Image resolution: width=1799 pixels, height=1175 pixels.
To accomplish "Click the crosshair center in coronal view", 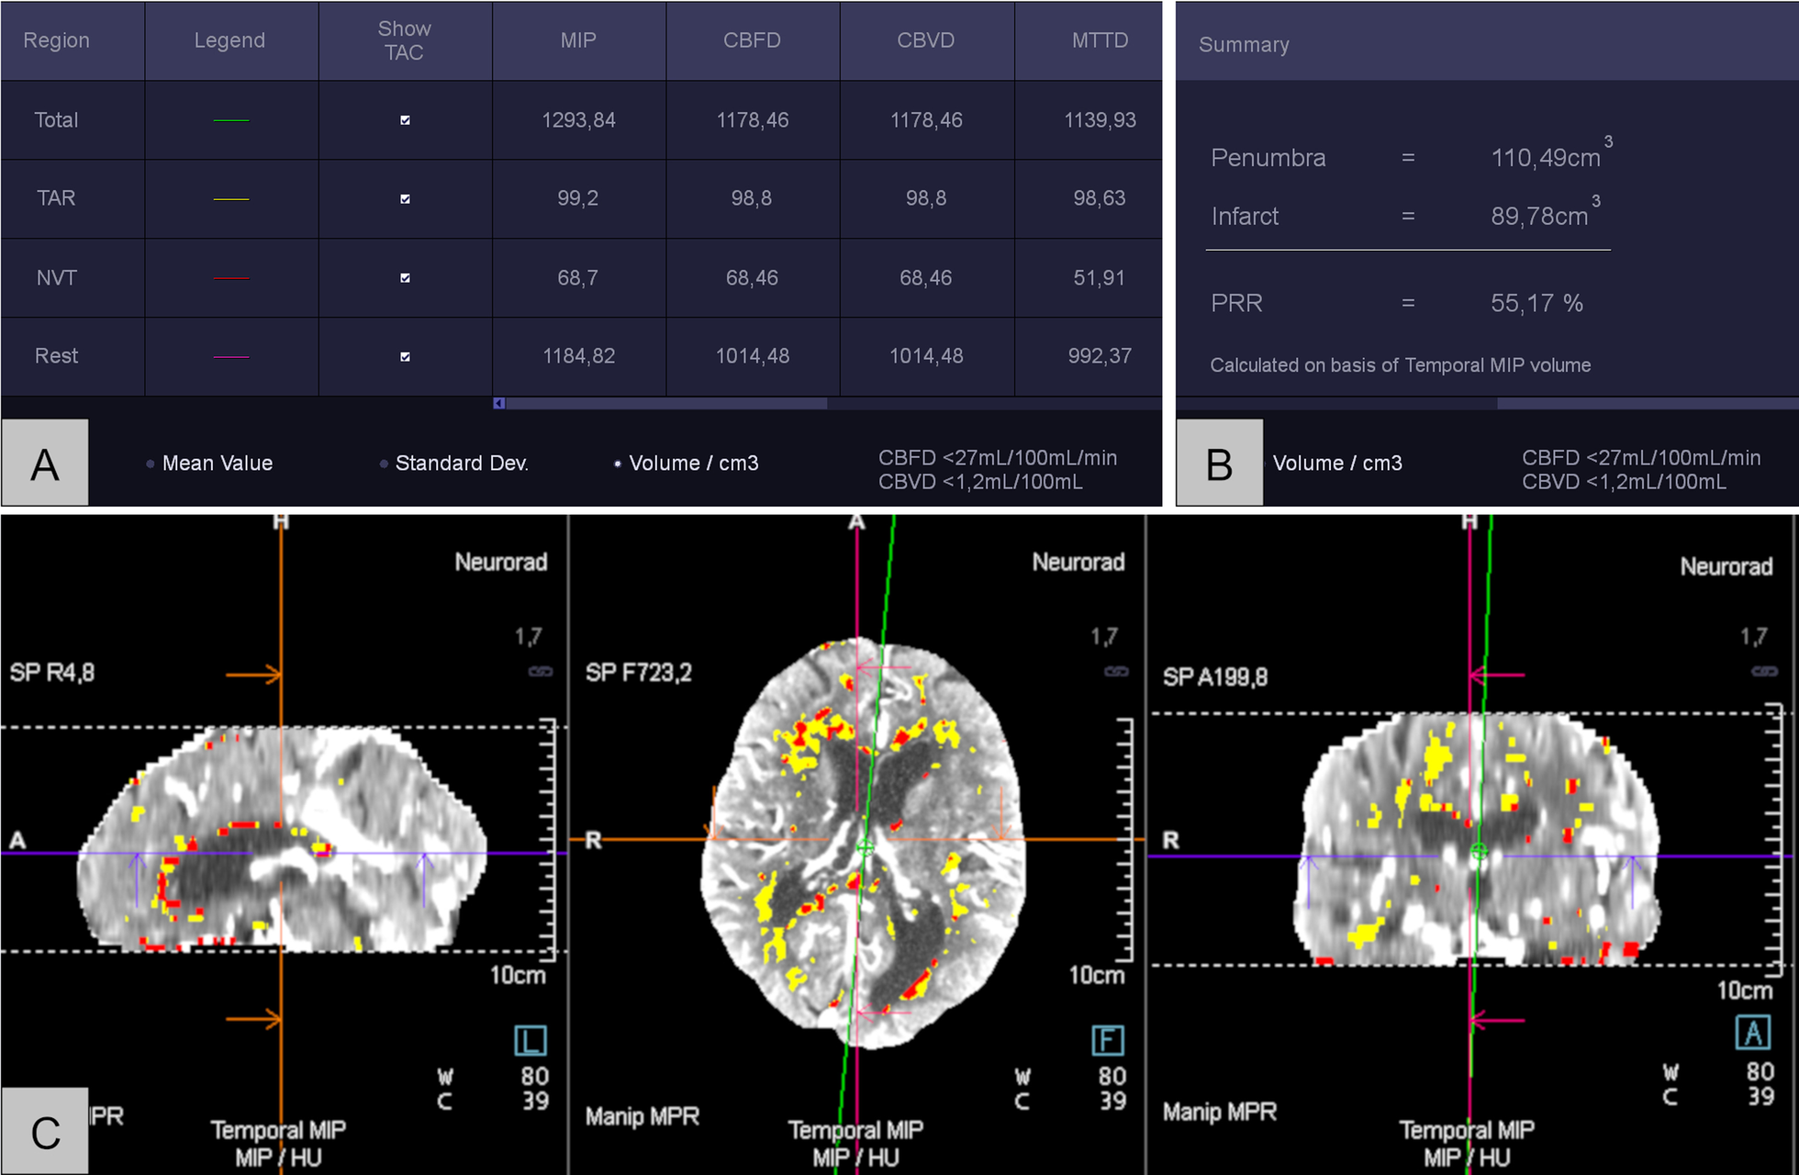I will (1479, 852).
